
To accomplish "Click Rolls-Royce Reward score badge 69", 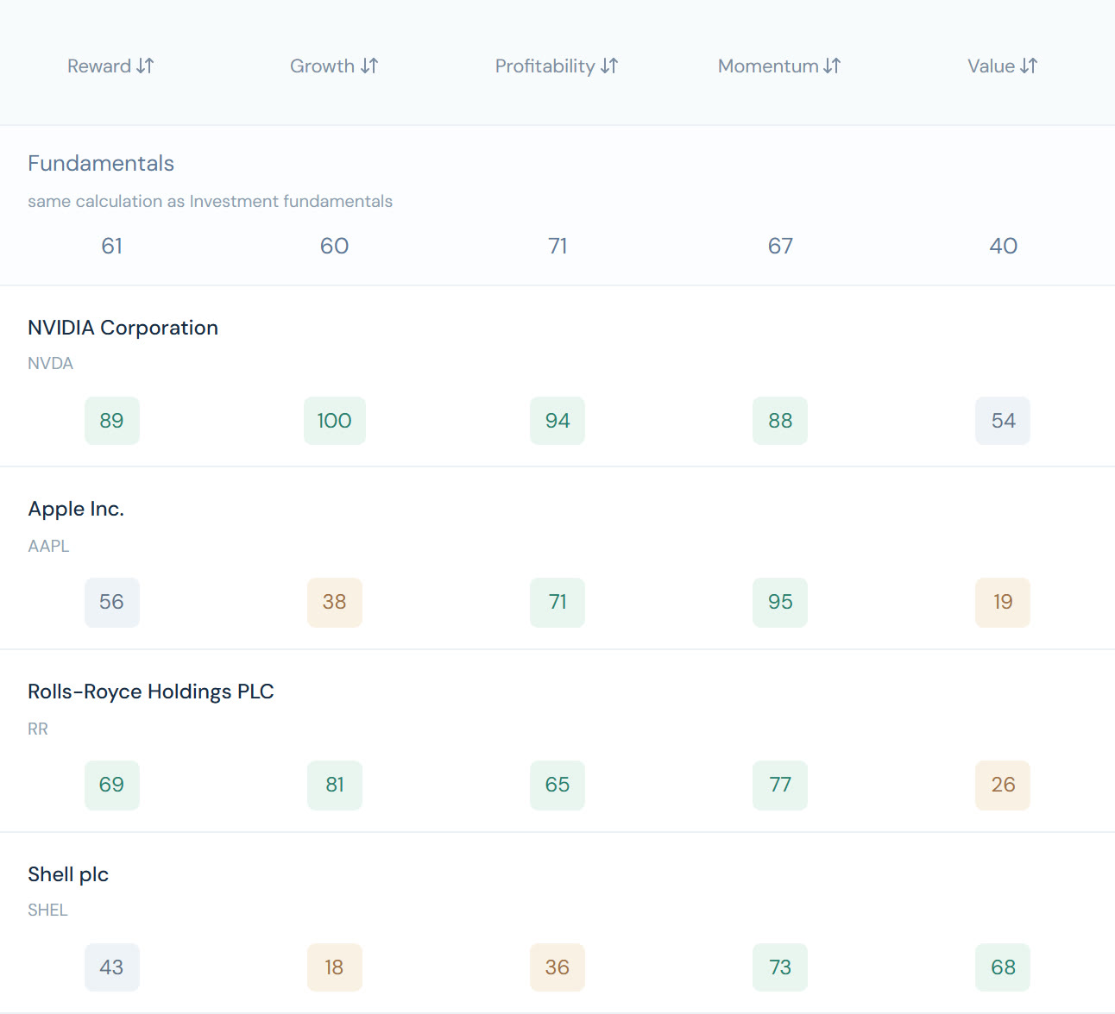I will [112, 785].
